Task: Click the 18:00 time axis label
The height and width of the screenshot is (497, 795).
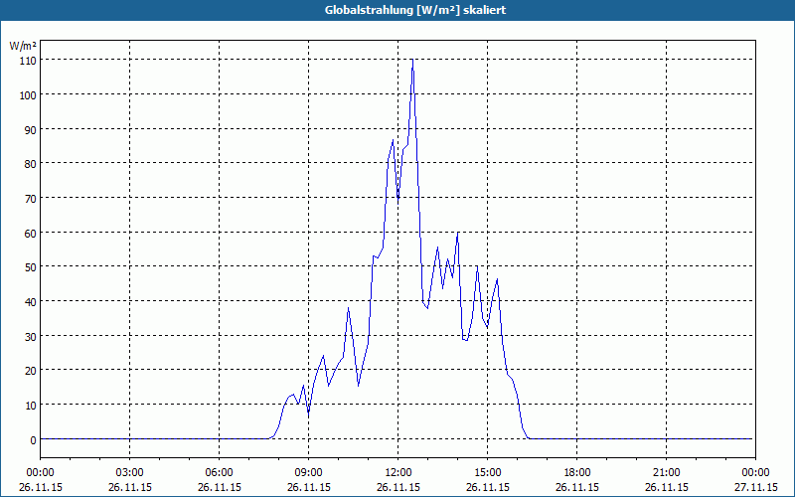Action: pyautogui.click(x=577, y=473)
